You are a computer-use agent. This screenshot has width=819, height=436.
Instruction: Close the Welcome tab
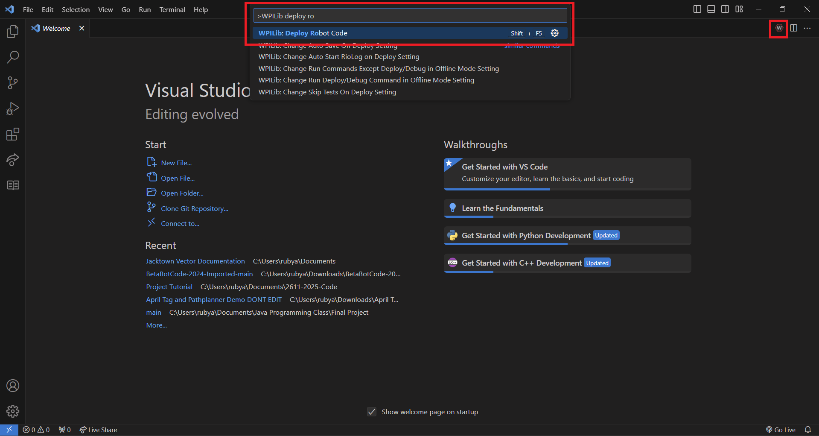(82, 28)
